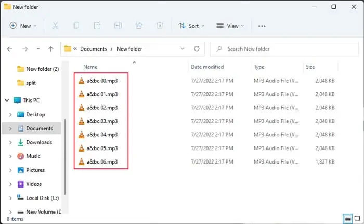Expand the Local Disk (C:) node
Screen dimensions: 364x224
pos(10,198)
